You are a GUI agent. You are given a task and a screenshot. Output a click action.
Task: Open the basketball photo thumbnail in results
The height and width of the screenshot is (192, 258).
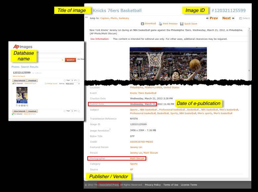coord(21,95)
